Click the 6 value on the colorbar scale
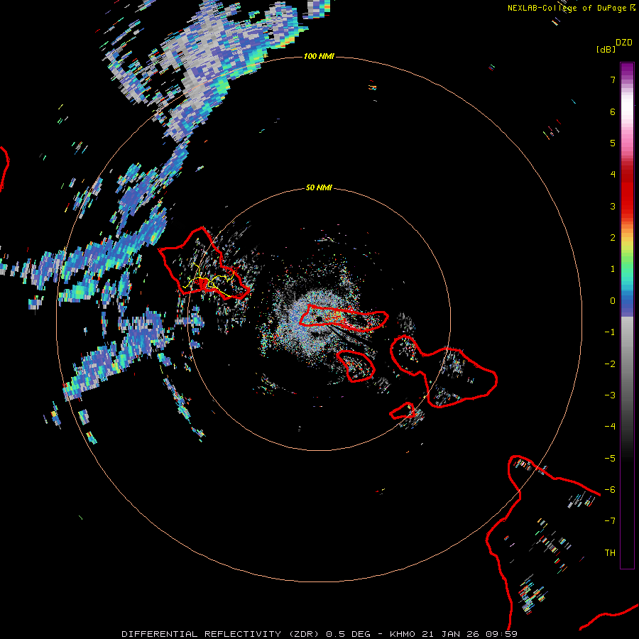Viewport: 639px width, 639px height. click(613, 111)
